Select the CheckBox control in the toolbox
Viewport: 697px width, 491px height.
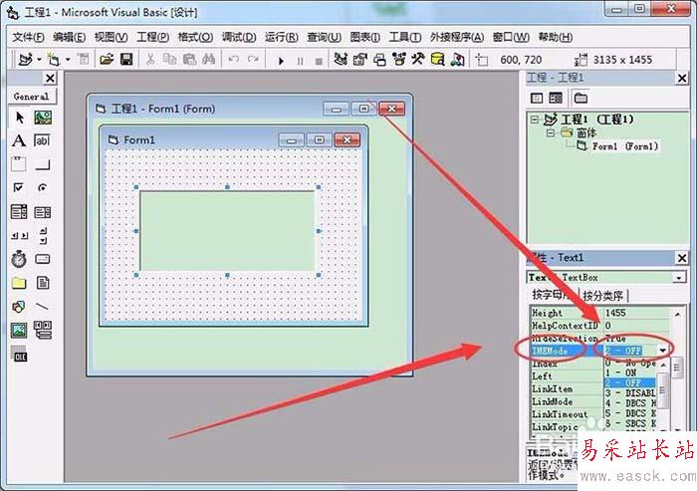pos(18,187)
